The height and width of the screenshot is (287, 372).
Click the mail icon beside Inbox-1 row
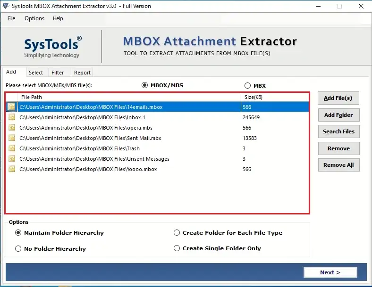[12, 117]
